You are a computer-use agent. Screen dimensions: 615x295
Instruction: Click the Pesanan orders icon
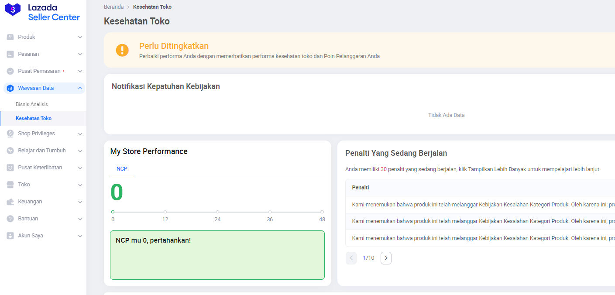click(10, 54)
